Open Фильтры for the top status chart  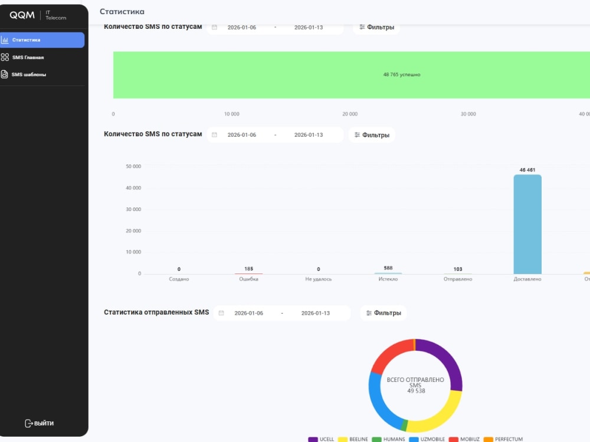[376, 27]
